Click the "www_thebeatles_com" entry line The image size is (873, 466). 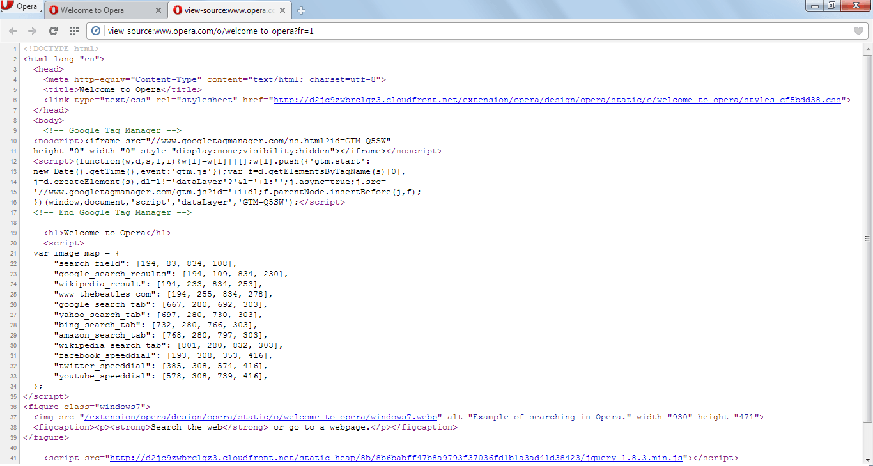coord(164,294)
